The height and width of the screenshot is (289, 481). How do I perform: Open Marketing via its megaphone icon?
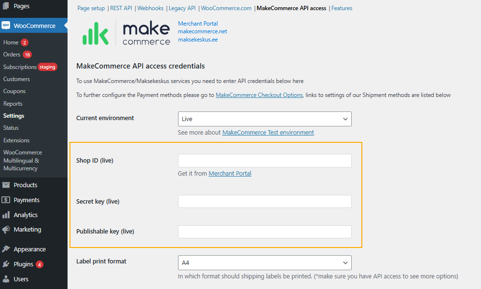click(x=6, y=230)
